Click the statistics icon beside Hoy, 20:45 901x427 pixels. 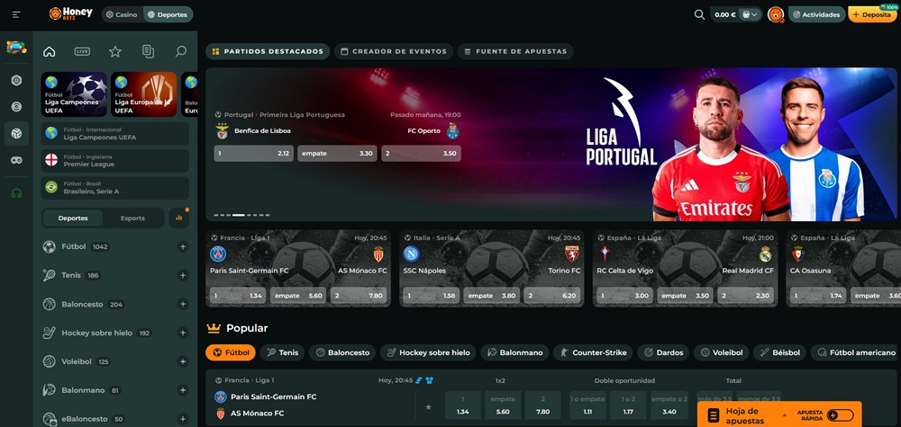(419, 380)
